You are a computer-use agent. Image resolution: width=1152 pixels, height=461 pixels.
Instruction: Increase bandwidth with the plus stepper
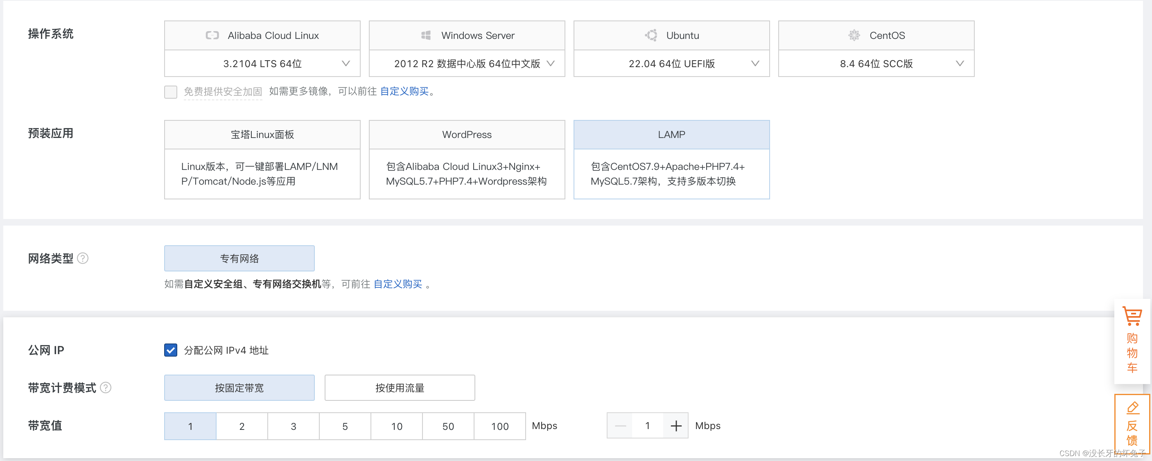click(676, 426)
